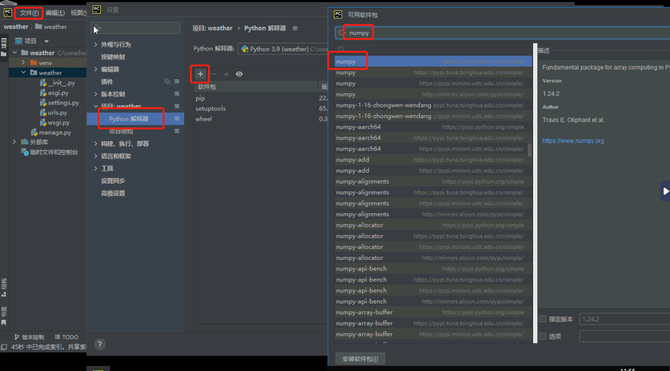Click the Scratches and Consoles icon

pos(25,152)
